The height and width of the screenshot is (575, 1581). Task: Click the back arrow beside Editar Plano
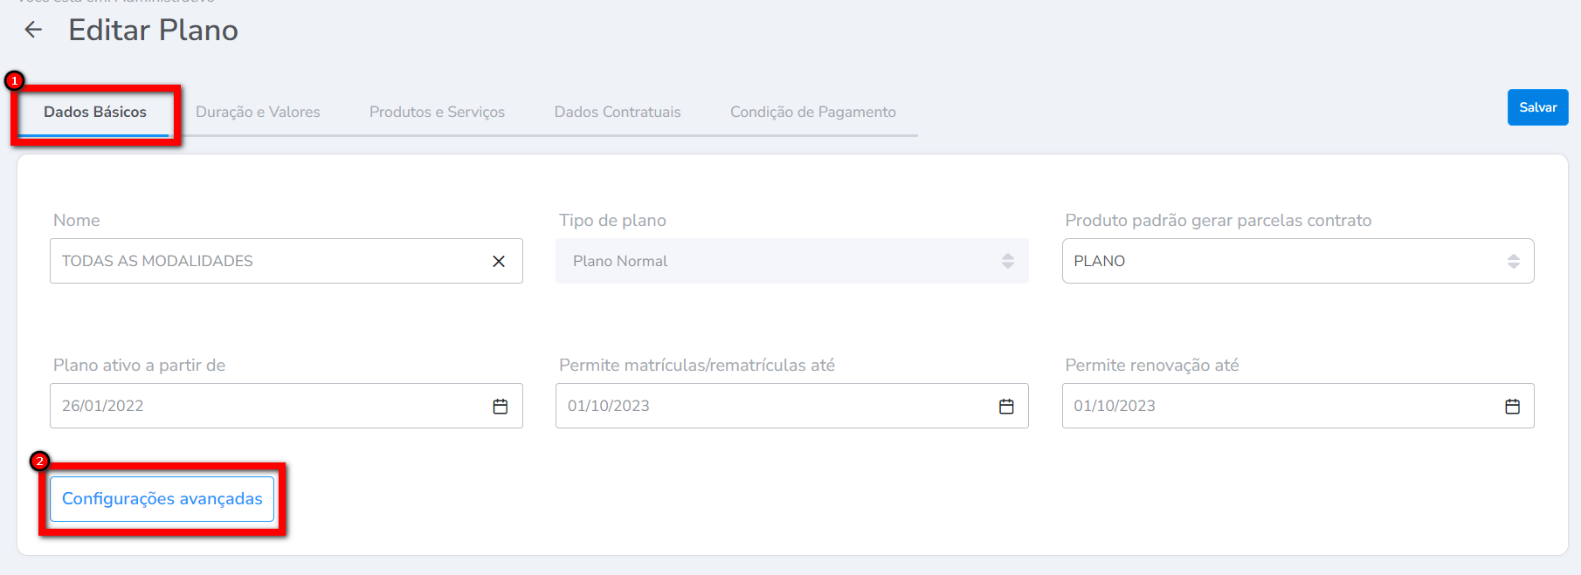[33, 30]
